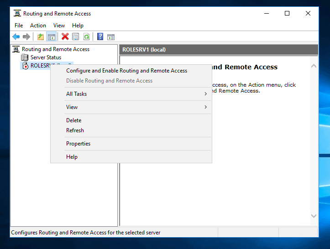
Task: Open the Help menu in the menu bar
Action: [78, 26]
